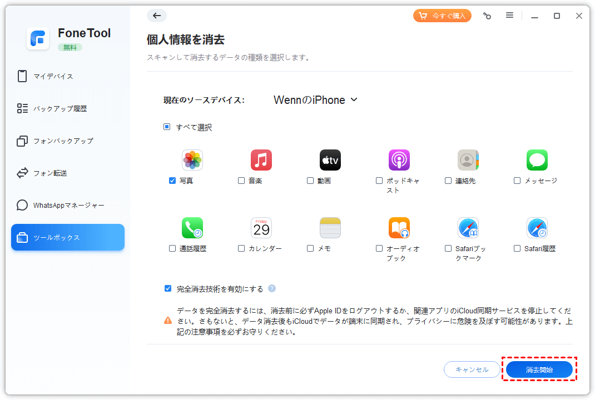Screen dimensions: 595x400
Task: Tick the 連絡先 checkbox
Action: (x=448, y=181)
